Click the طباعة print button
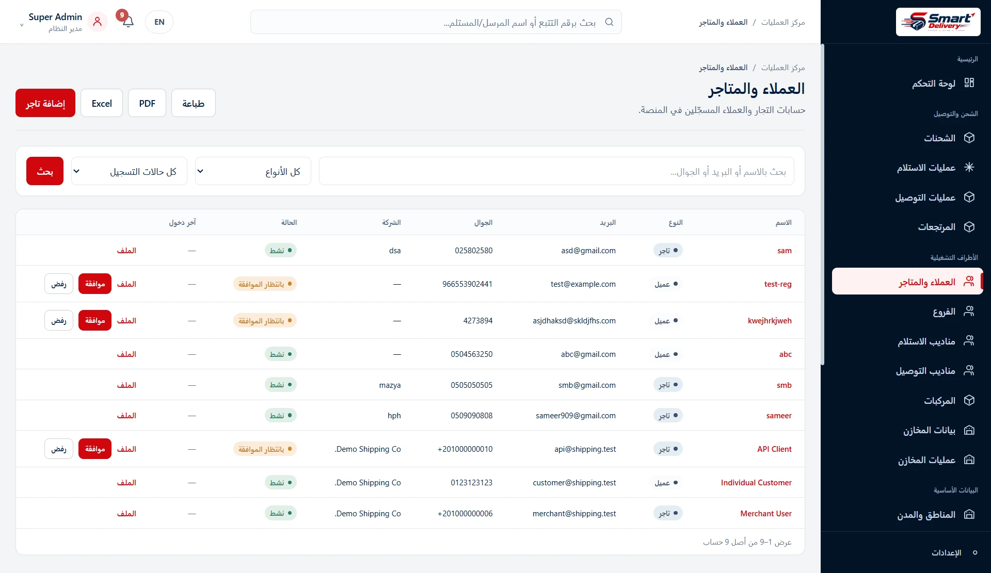 pyautogui.click(x=194, y=103)
